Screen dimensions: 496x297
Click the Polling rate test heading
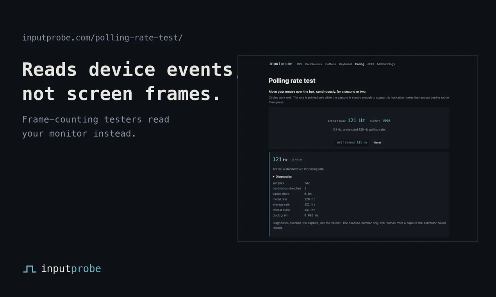(292, 81)
